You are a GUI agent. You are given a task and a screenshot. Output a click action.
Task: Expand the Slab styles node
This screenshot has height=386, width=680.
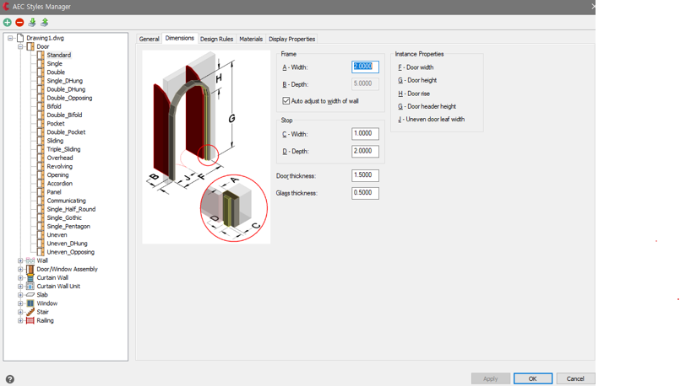pyautogui.click(x=20, y=295)
